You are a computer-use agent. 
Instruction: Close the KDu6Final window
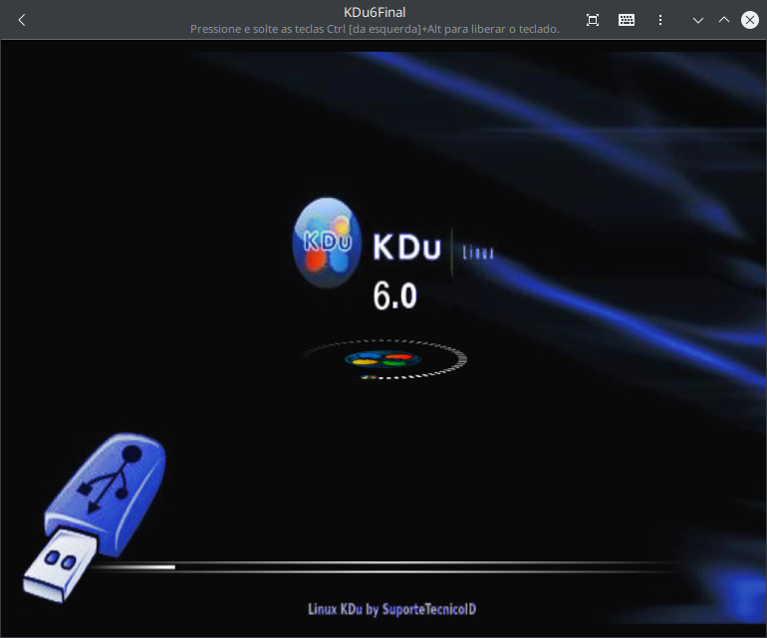click(749, 20)
